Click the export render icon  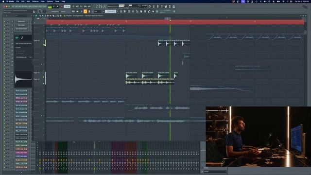[170, 6]
